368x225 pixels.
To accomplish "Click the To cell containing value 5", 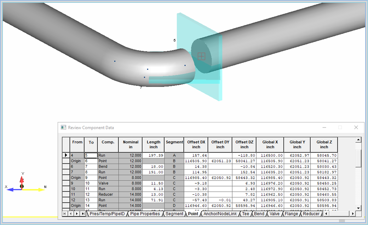I will point(91,155).
